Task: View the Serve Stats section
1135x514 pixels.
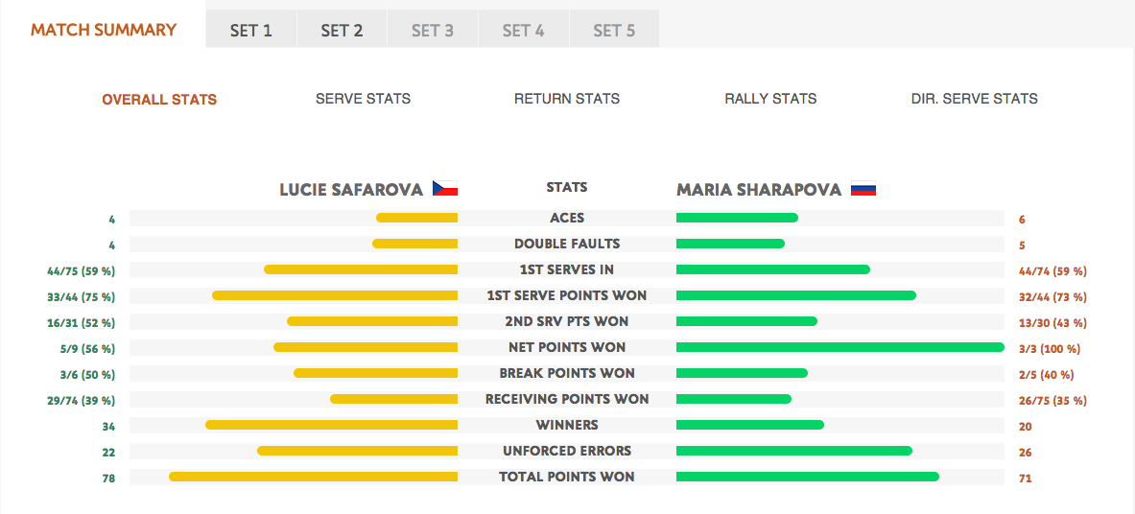Action: pos(363,99)
